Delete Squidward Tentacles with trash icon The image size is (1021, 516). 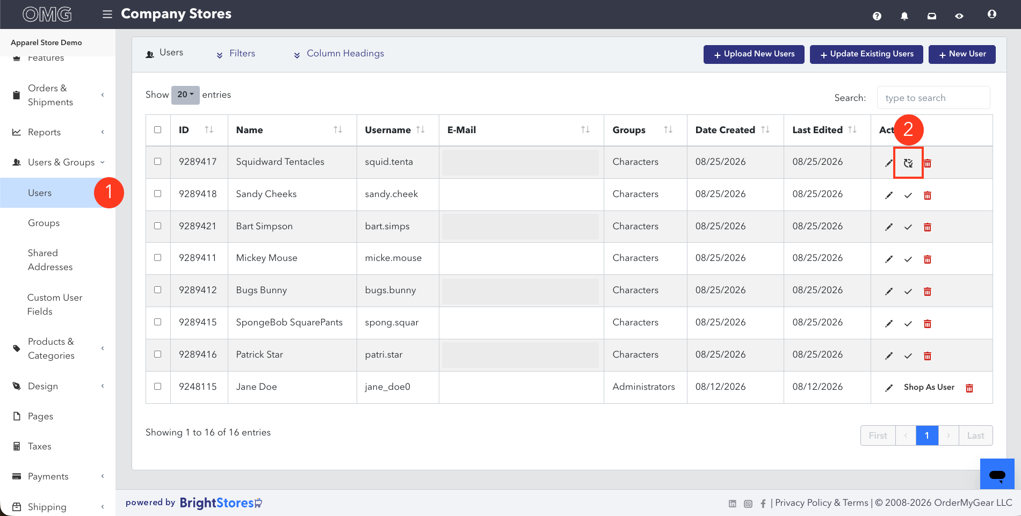[928, 163]
